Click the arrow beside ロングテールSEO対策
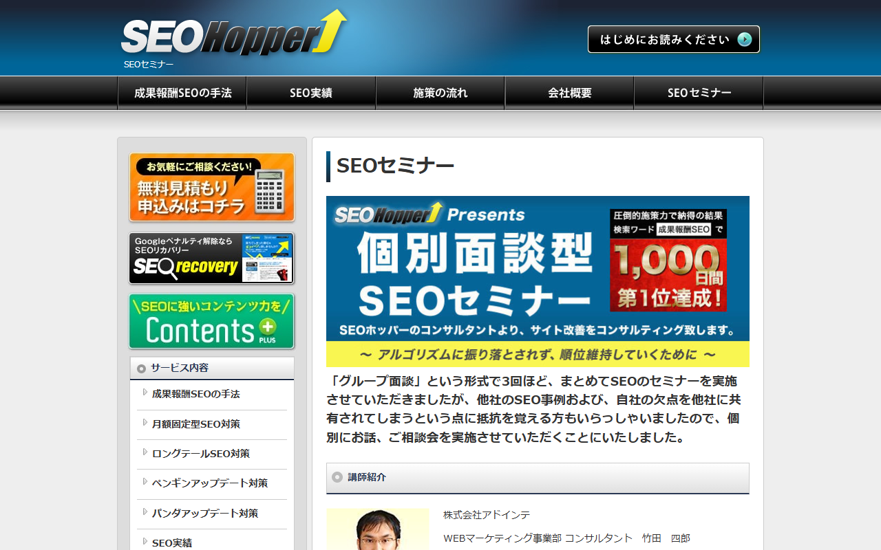 pyautogui.click(x=145, y=452)
